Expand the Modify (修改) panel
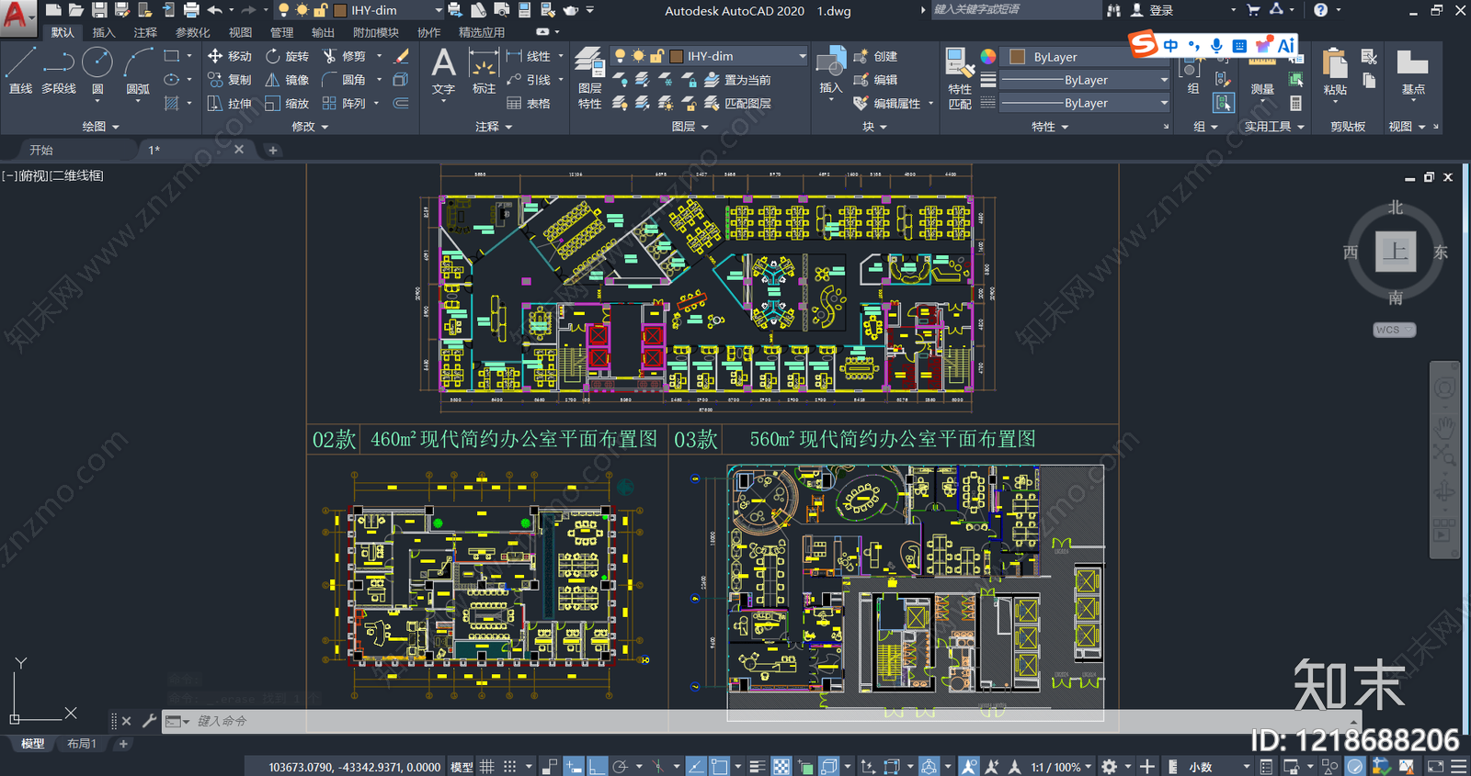Viewport: 1471px width, 776px height. pos(310,127)
